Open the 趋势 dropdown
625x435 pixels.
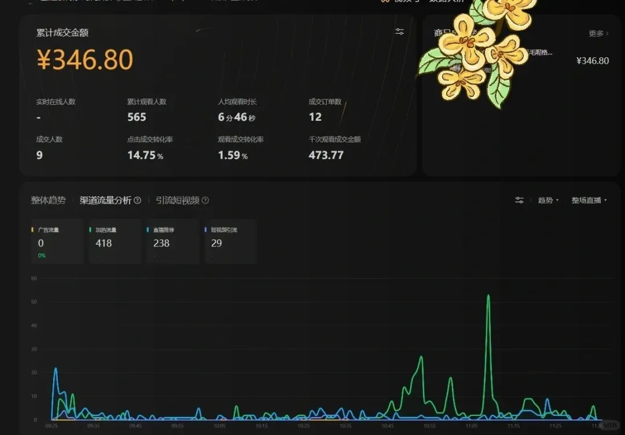pyautogui.click(x=548, y=200)
